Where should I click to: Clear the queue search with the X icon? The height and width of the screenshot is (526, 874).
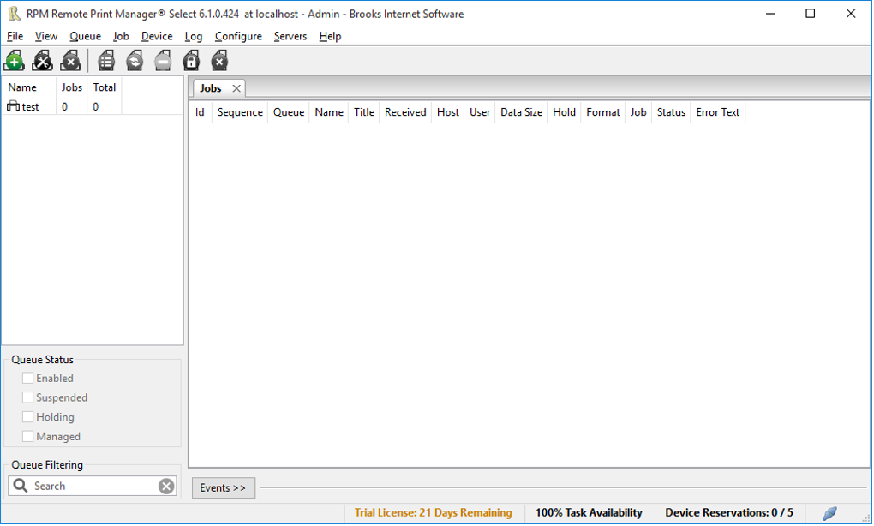click(166, 487)
